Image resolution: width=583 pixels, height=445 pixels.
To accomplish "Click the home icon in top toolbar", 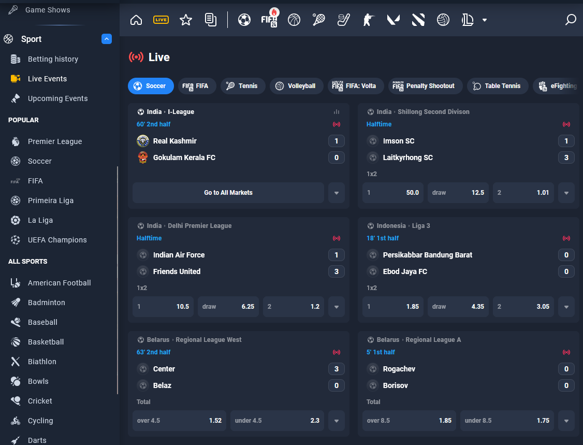I will pyautogui.click(x=136, y=20).
